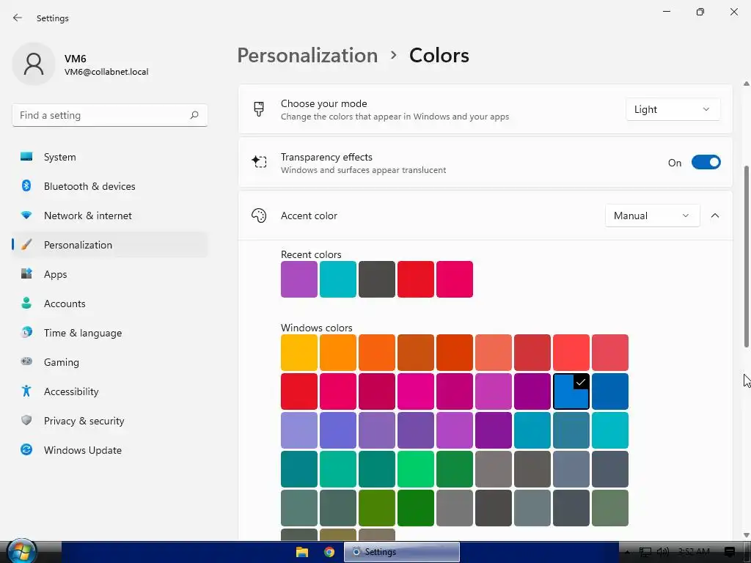Click the Colors page title
Image resolution: width=751 pixels, height=563 pixels.
coord(439,55)
